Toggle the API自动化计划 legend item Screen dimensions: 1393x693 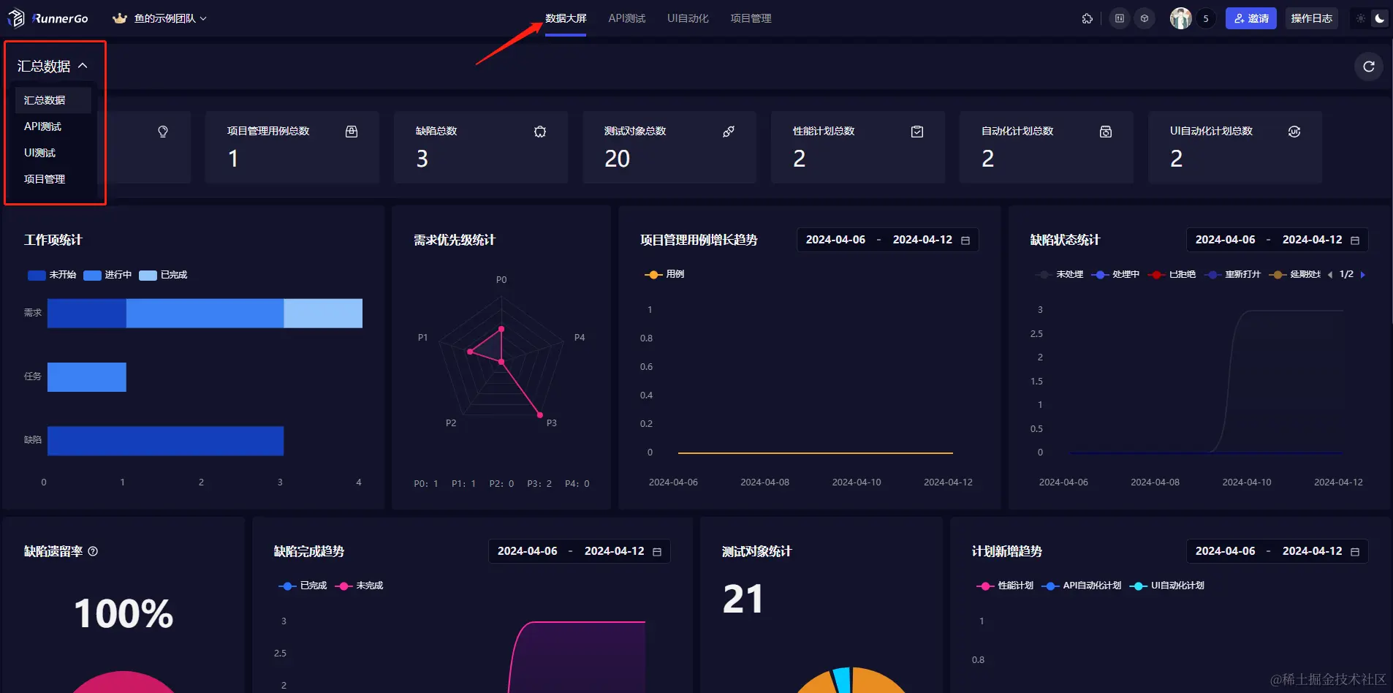tap(1081, 586)
